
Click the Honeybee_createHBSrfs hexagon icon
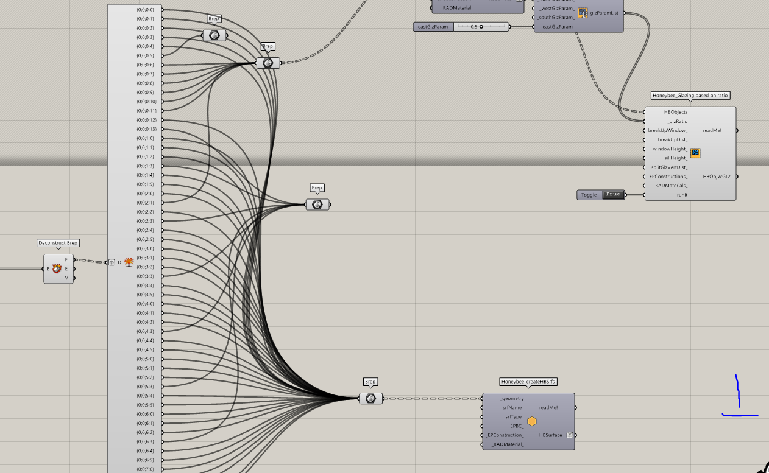click(532, 421)
